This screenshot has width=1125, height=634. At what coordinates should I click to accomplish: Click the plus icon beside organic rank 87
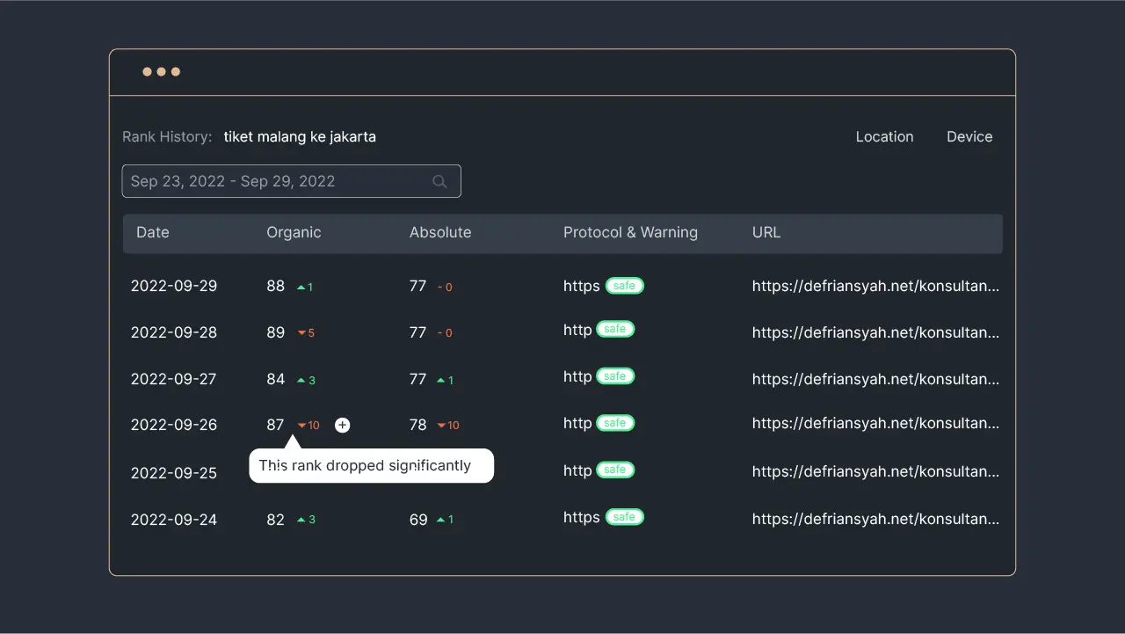point(343,426)
